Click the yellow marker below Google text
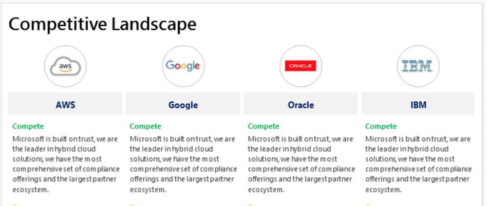 coord(132,205)
